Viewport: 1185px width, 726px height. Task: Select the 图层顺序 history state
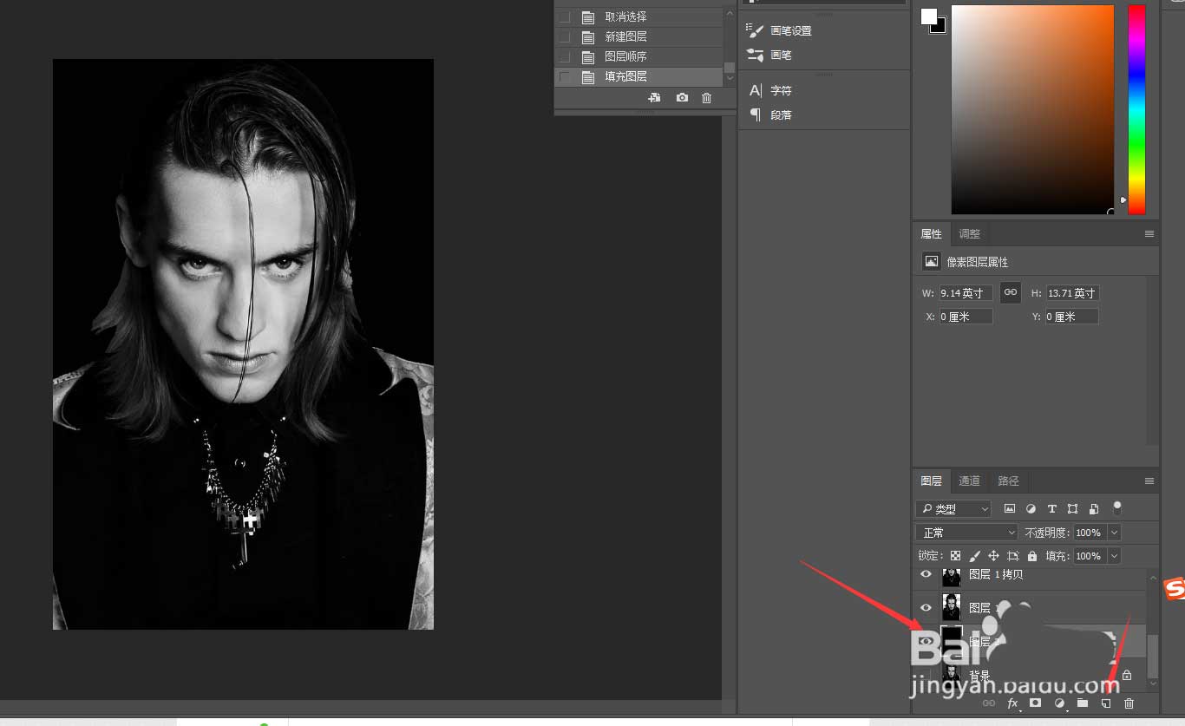click(638, 56)
